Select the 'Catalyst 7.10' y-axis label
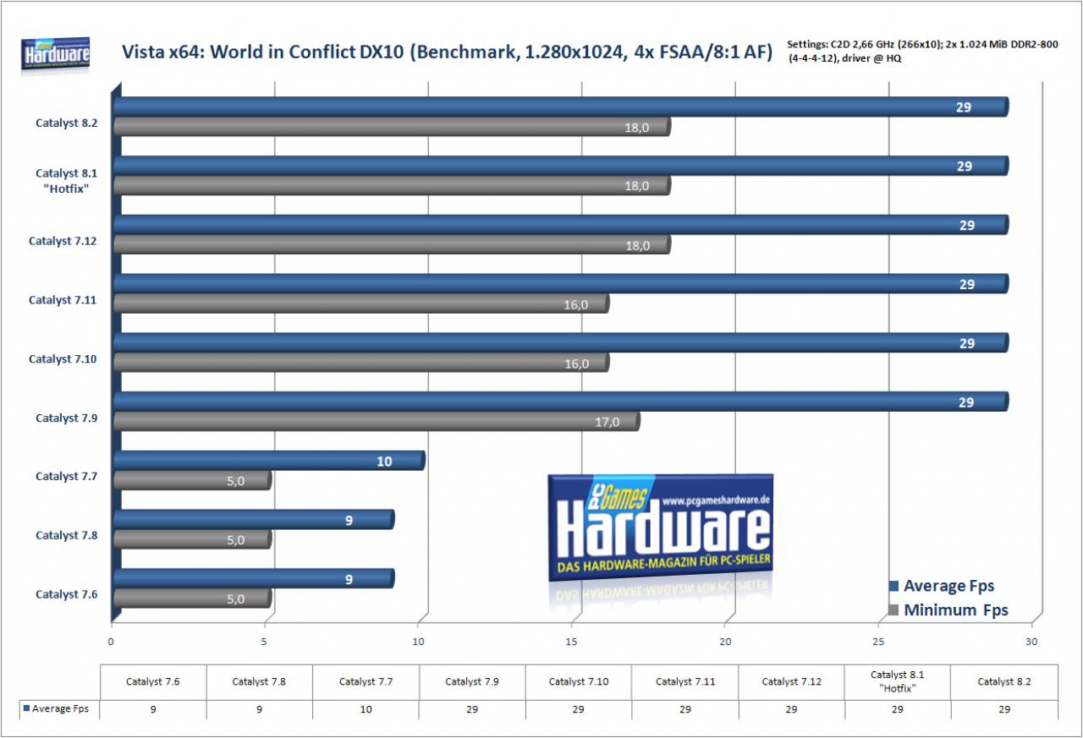 [x=63, y=359]
